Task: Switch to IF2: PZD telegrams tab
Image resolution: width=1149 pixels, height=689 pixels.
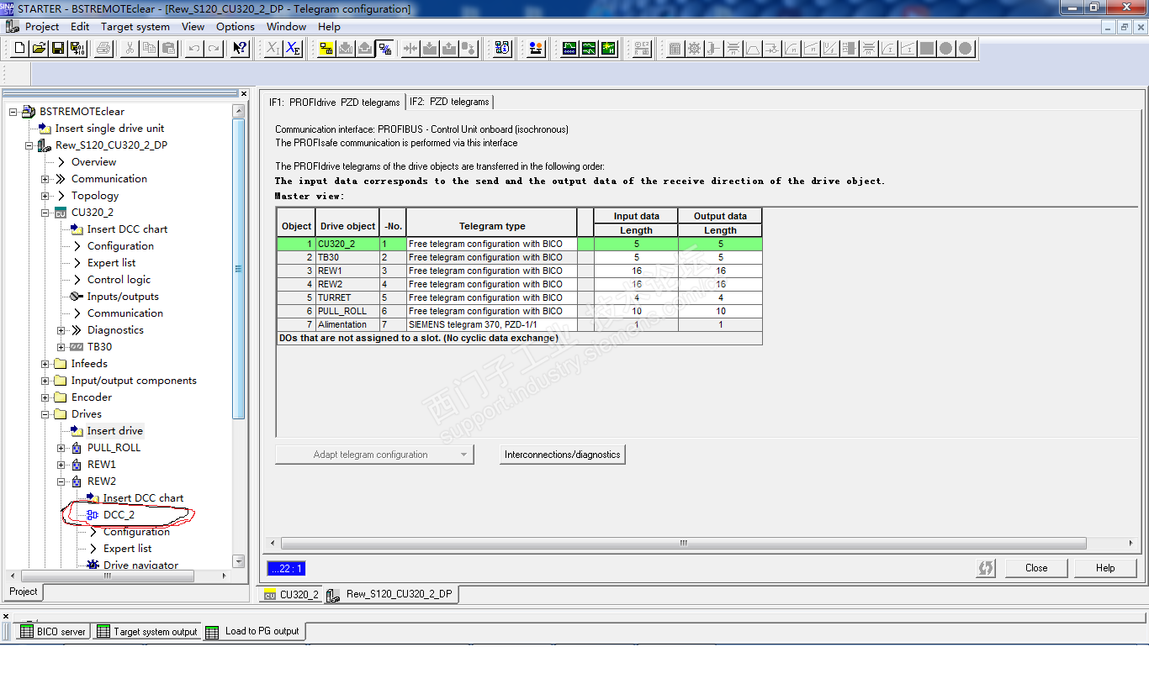Action: [449, 102]
